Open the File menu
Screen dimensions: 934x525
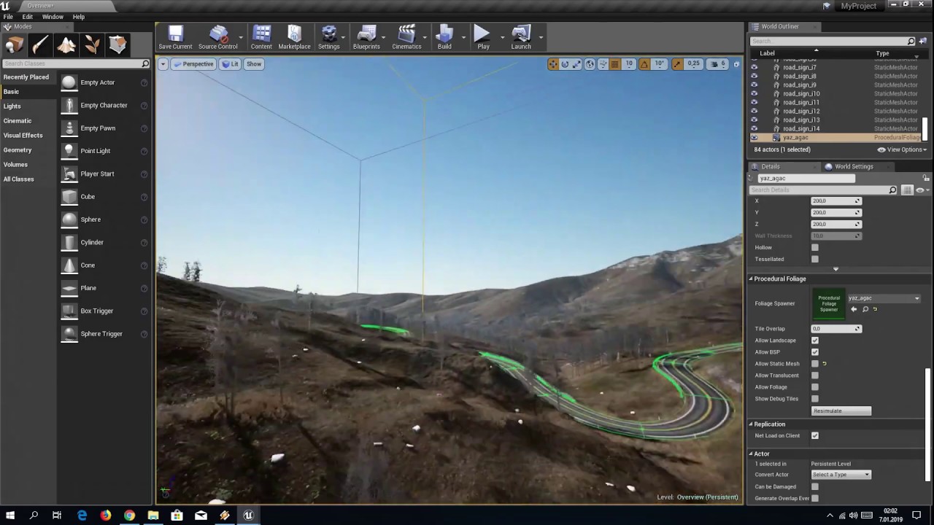pyautogui.click(x=8, y=17)
